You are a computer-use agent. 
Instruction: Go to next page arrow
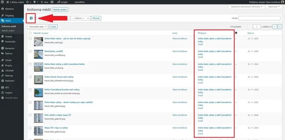[x=275, y=27]
